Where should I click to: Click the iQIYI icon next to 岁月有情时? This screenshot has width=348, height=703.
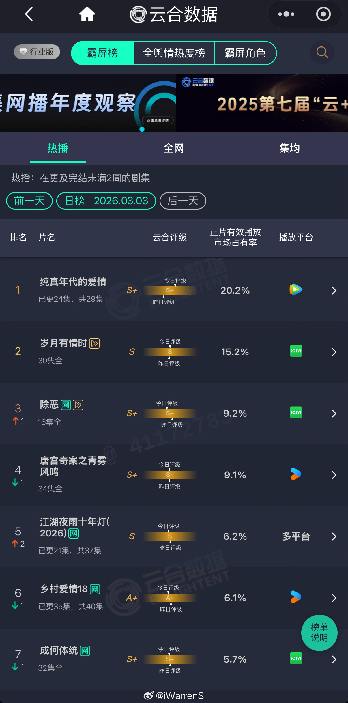pos(295,352)
